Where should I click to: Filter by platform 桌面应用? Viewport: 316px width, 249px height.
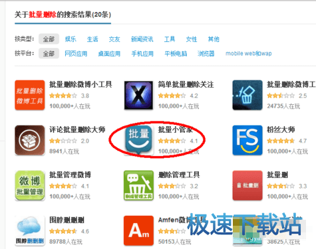coord(109,54)
